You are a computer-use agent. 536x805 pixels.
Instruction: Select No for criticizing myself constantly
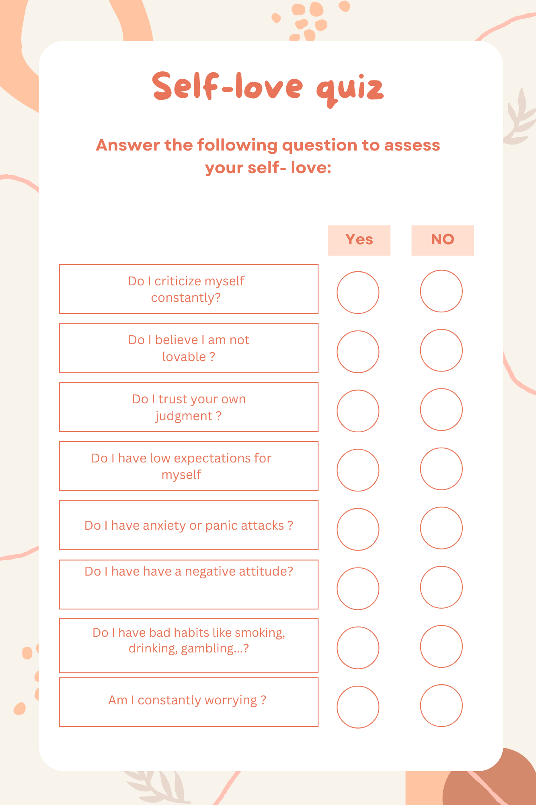pos(441,291)
